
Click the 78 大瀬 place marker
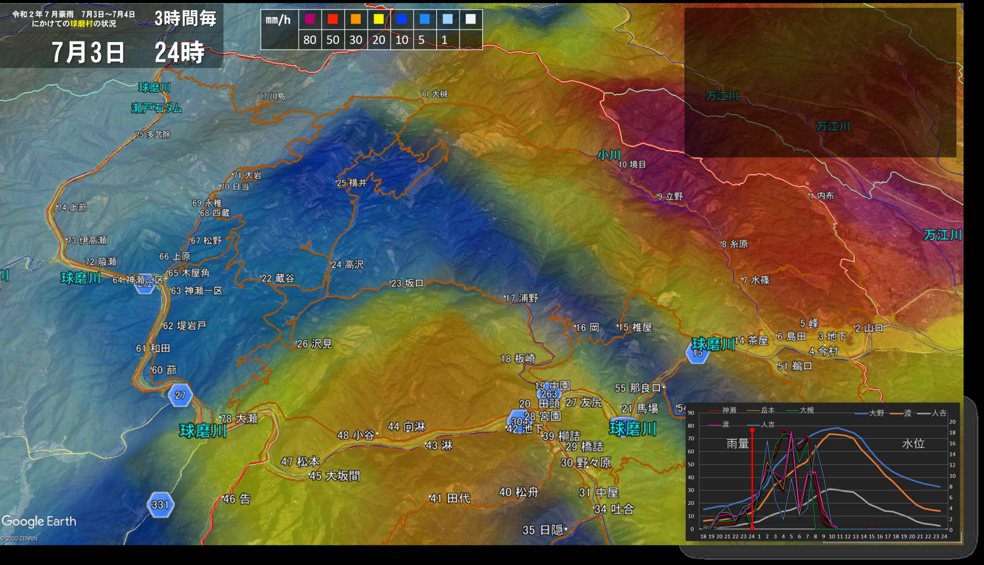tap(239, 418)
